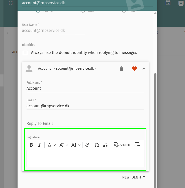Enable always use default identity checkbox
Image resolution: width=185 pixels, height=188 pixels.
click(x=25, y=53)
